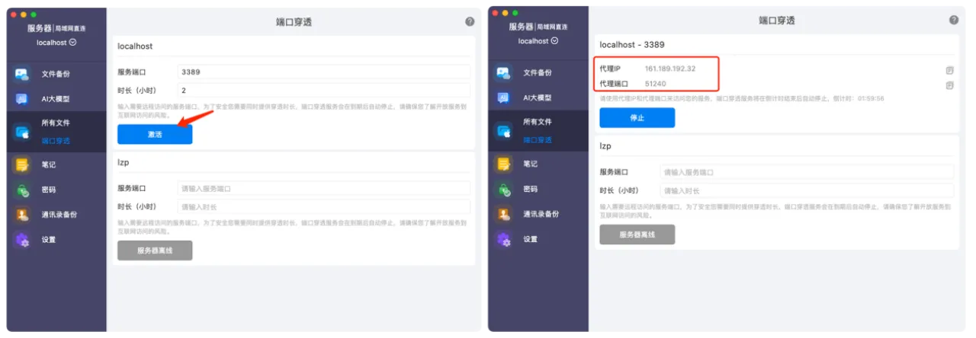Select 端口穿透 entry in right window sidebar
The image size is (976, 338).
click(x=538, y=140)
